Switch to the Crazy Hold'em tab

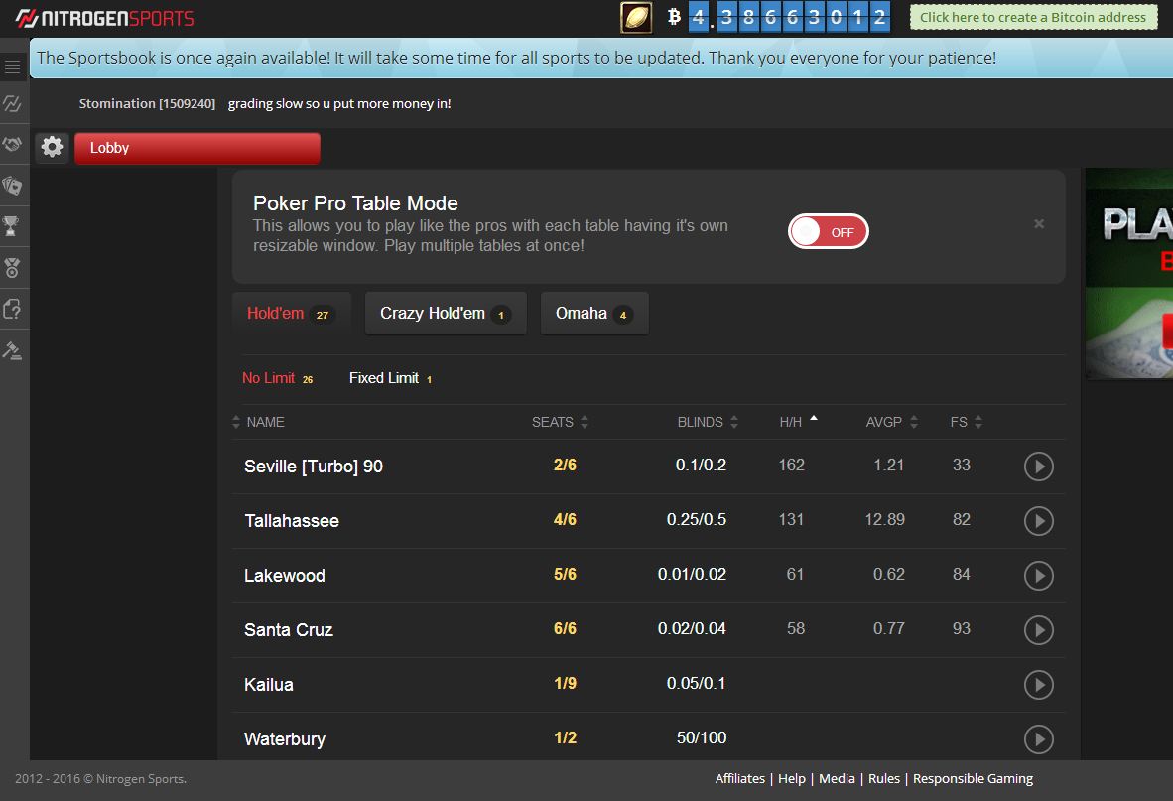tap(445, 312)
